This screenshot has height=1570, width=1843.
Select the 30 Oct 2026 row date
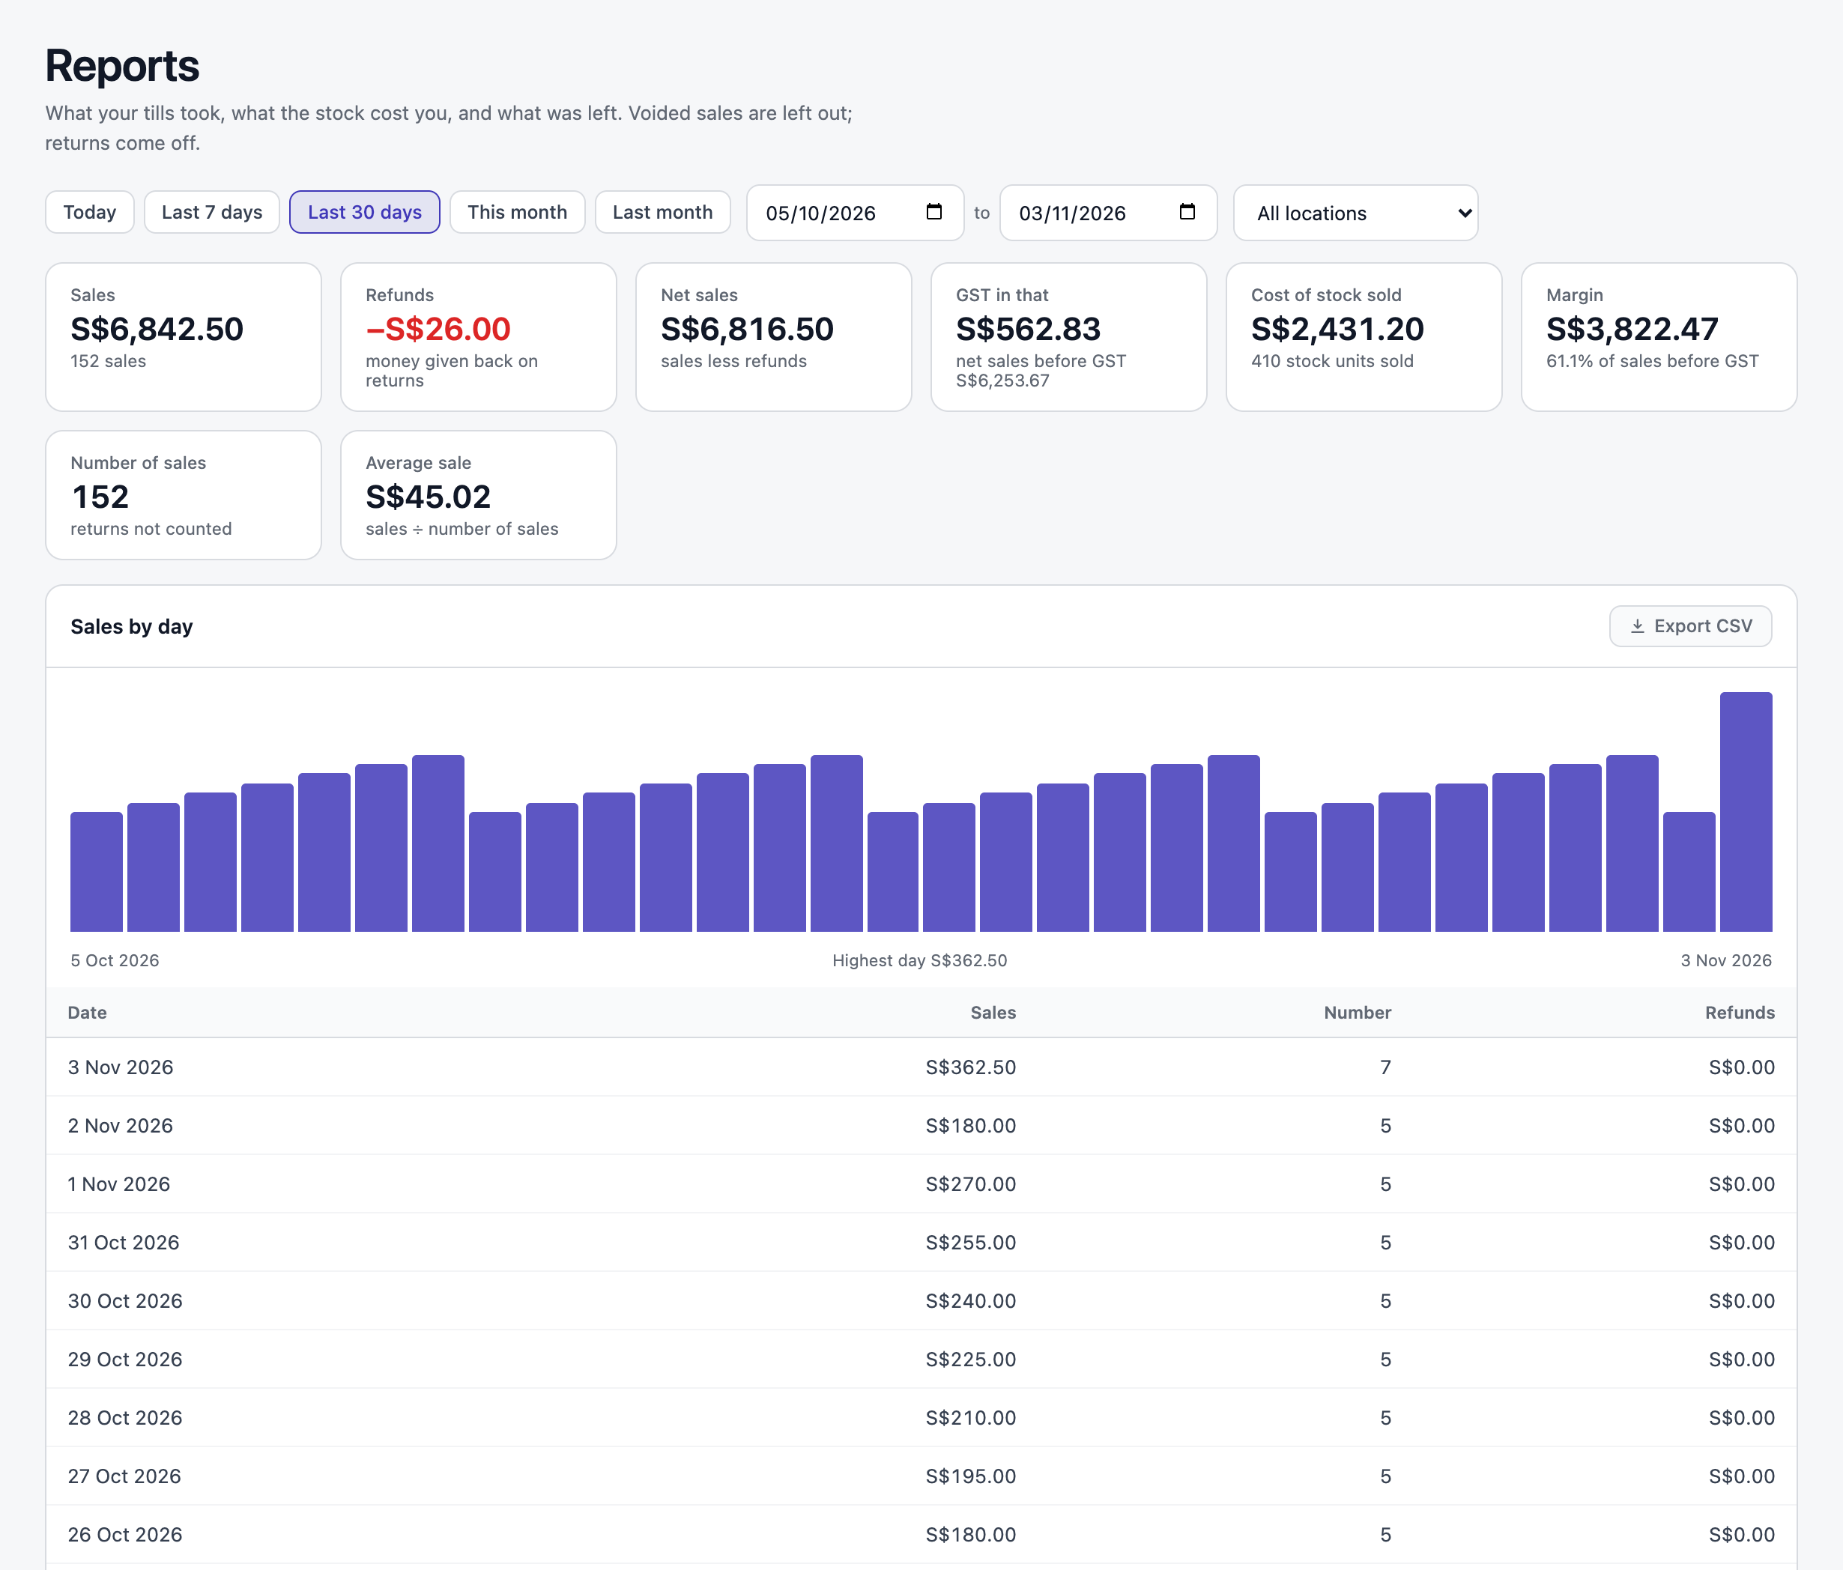[x=125, y=1301]
